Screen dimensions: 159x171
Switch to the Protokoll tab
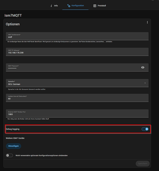[x=99, y=5]
